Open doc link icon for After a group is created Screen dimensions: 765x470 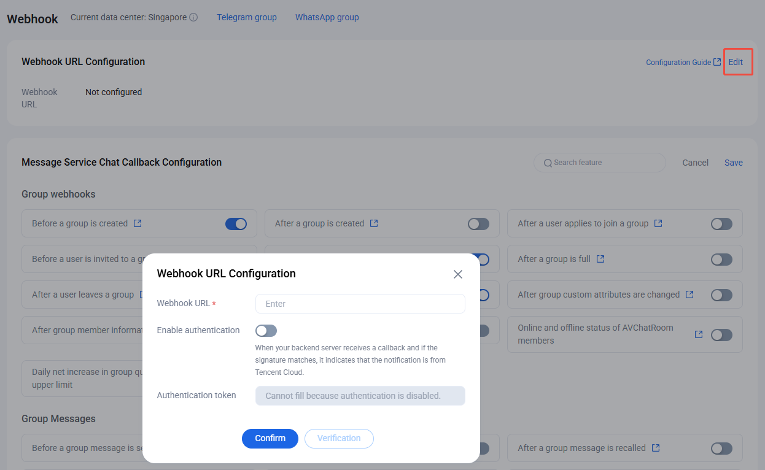374,223
